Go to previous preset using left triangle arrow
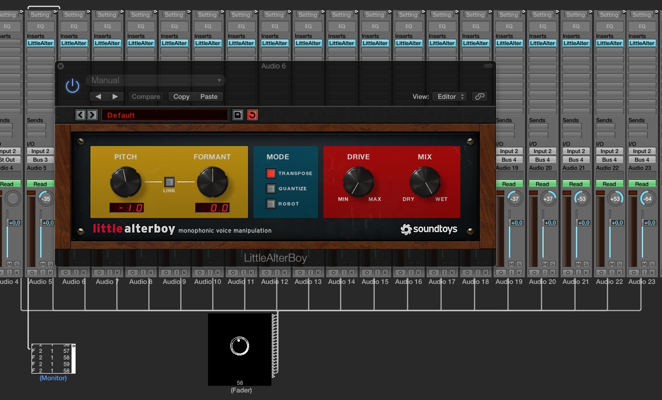Screen dimensions: 662x400 click(98, 96)
